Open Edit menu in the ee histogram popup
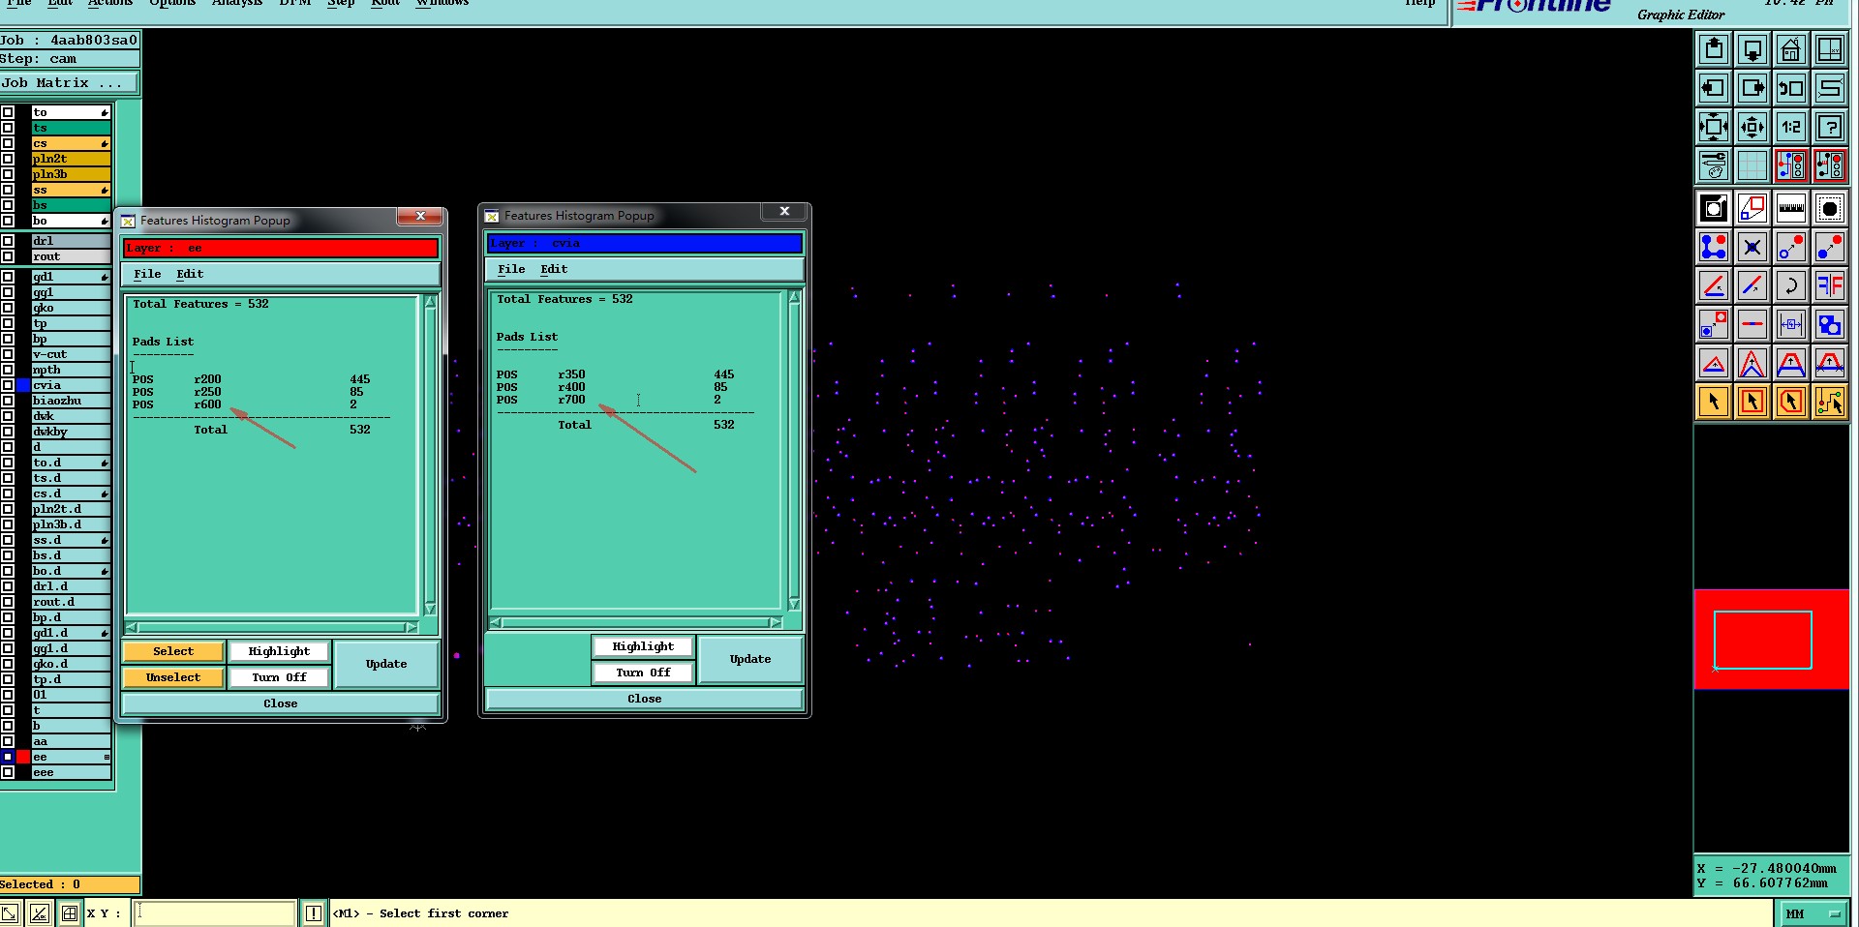The image size is (1859, 927). tap(190, 274)
